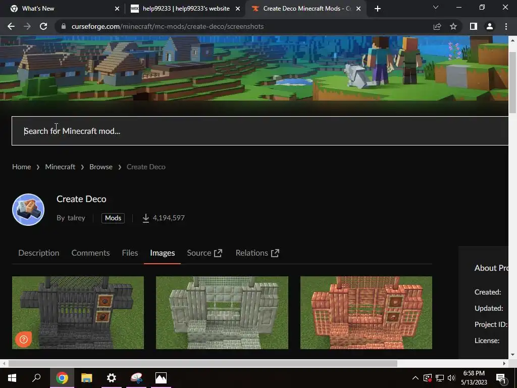Click the Create Deco breadcrumb

point(146,167)
